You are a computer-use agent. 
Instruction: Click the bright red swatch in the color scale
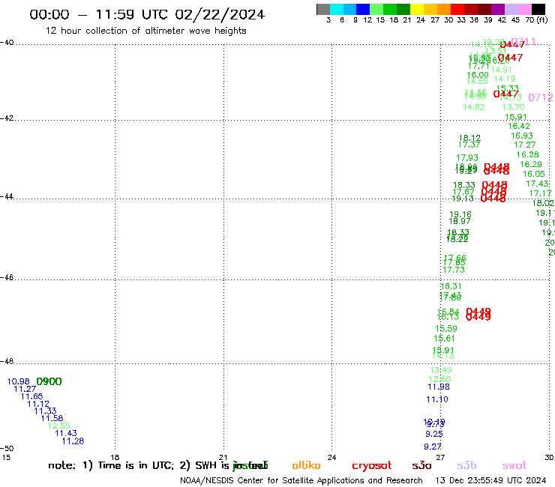457,9
